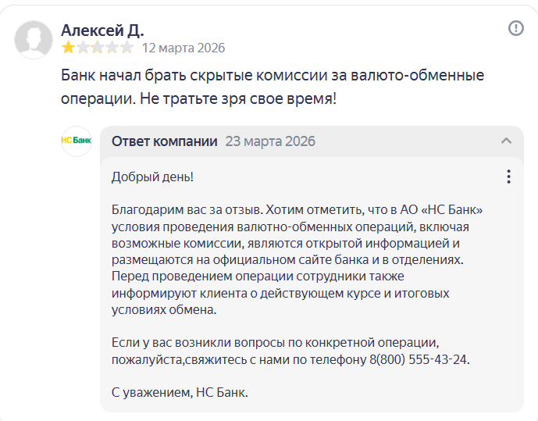Click the review text about hidden commissions
The width and height of the screenshot is (538, 421).
pyautogui.click(x=273, y=87)
